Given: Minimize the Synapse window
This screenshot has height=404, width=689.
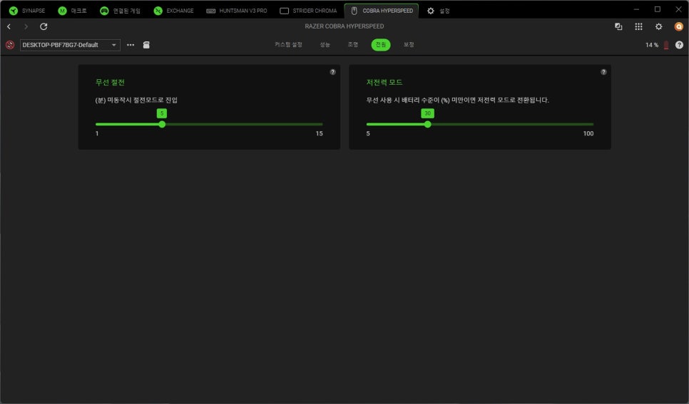Looking at the screenshot, I should coord(636,9).
